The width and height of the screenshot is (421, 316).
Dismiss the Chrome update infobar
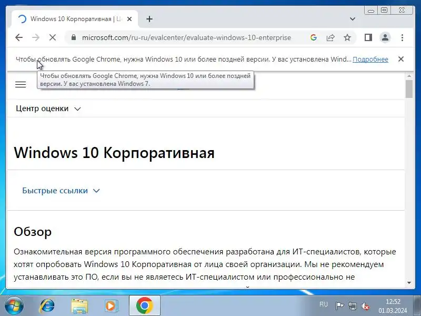401,59
